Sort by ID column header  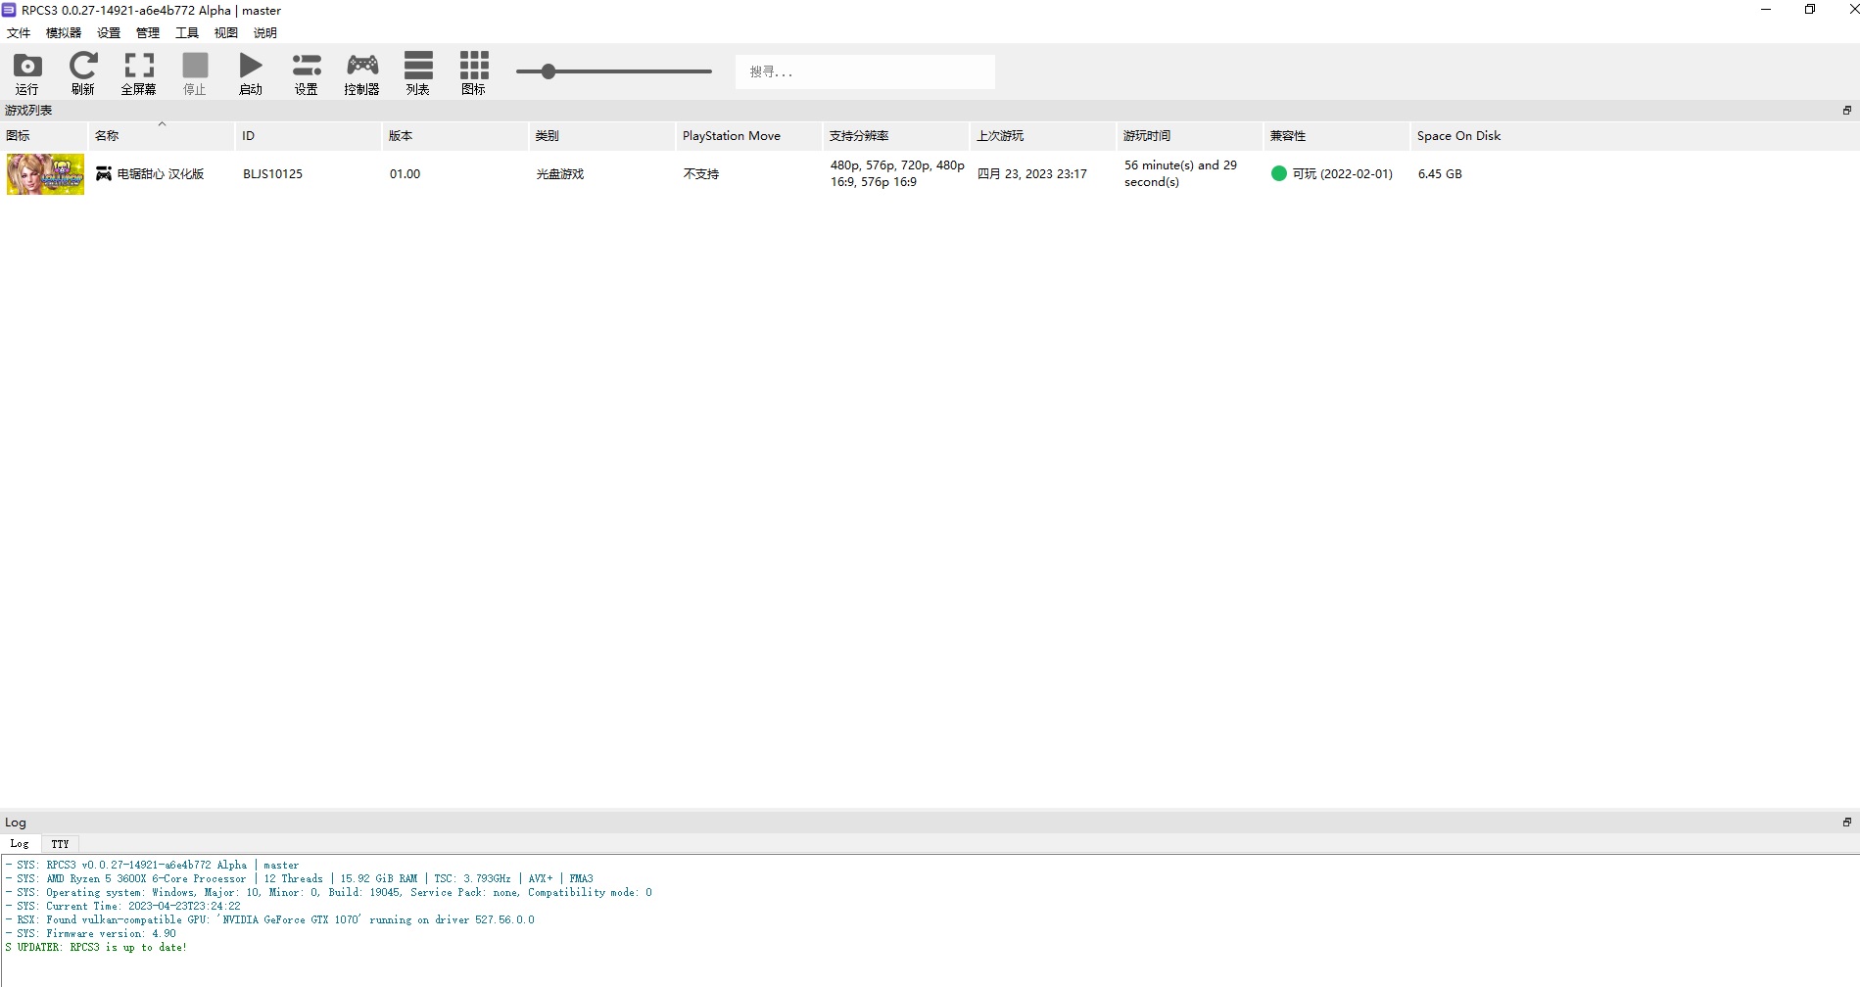pos(309,136)
